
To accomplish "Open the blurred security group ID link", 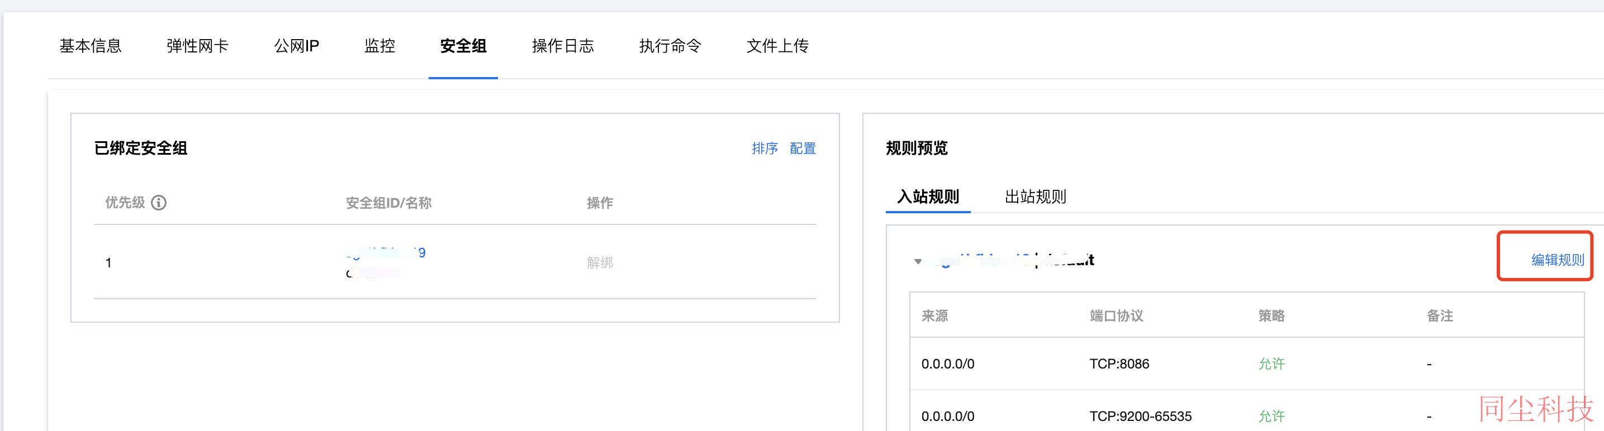I will pos(386,252).
